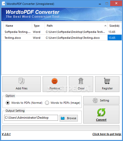The width and height of the screenshot is (123, 141).
Task: Click the Browse button label
Action: [x=72, y=118]
